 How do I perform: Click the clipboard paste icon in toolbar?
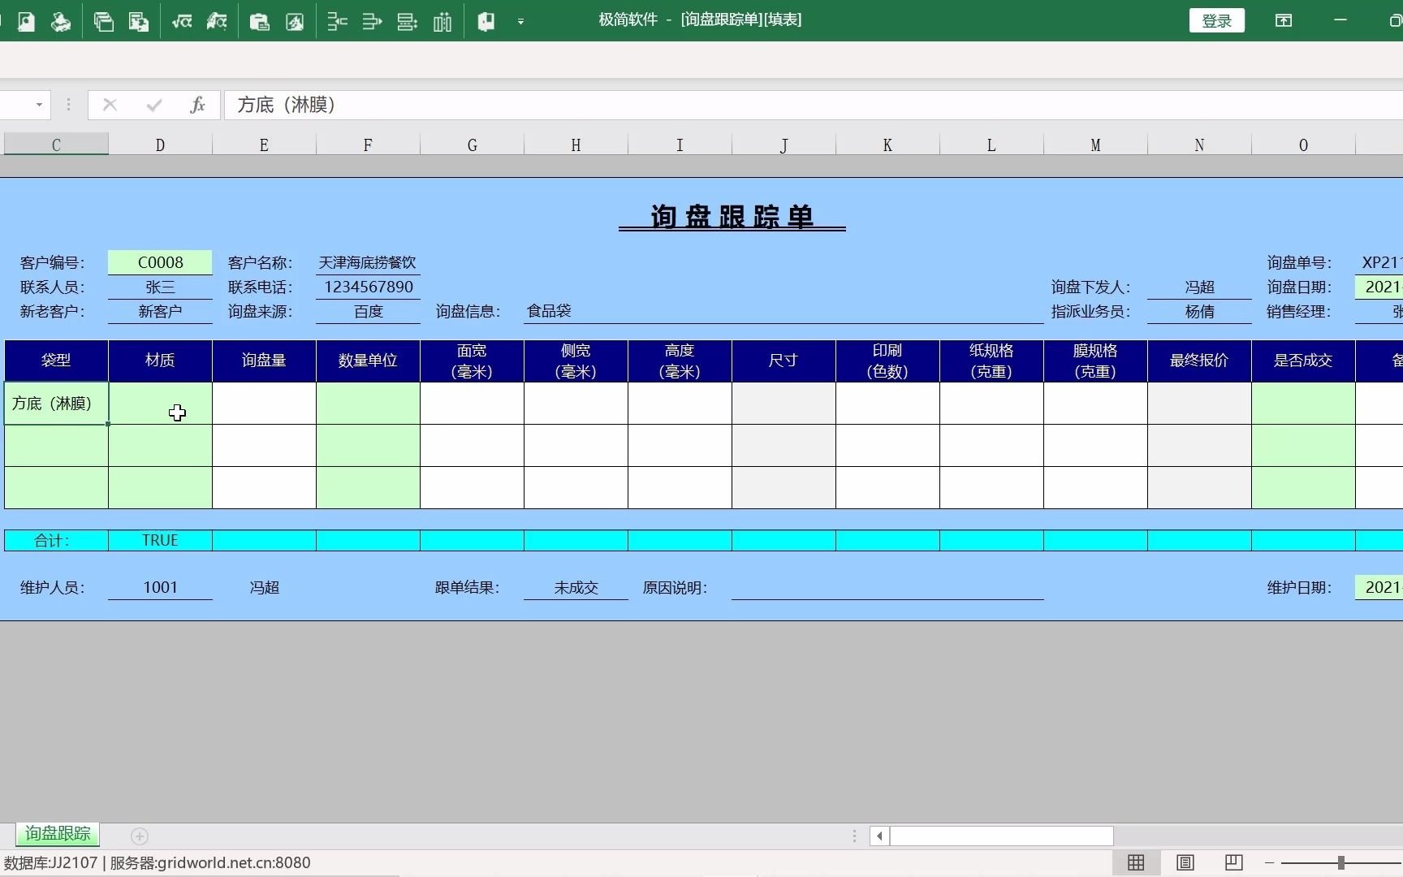(x=259, y=21)
